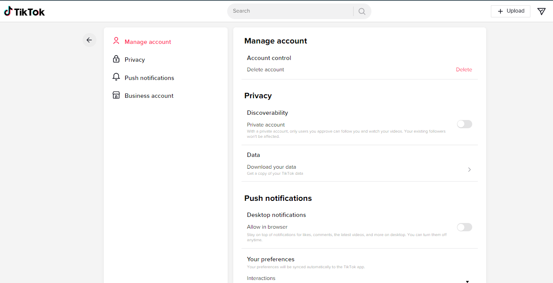
Task: Select Privacy in the sidebar
Action: click(135, 60)
